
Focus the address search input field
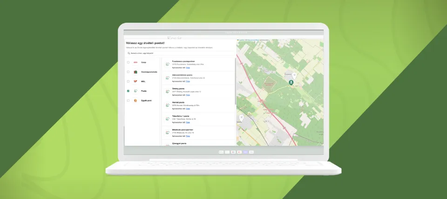pos(180,53)
